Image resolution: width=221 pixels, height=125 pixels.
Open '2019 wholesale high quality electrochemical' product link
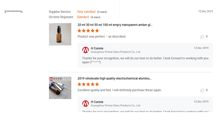[x=115, y=78]
